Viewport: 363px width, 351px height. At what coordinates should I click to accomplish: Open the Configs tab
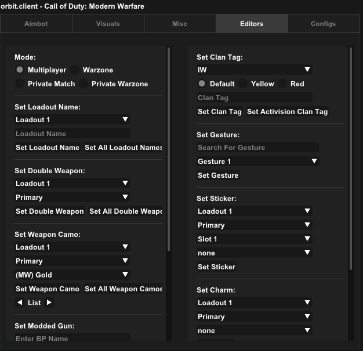[x=323, y=24]
